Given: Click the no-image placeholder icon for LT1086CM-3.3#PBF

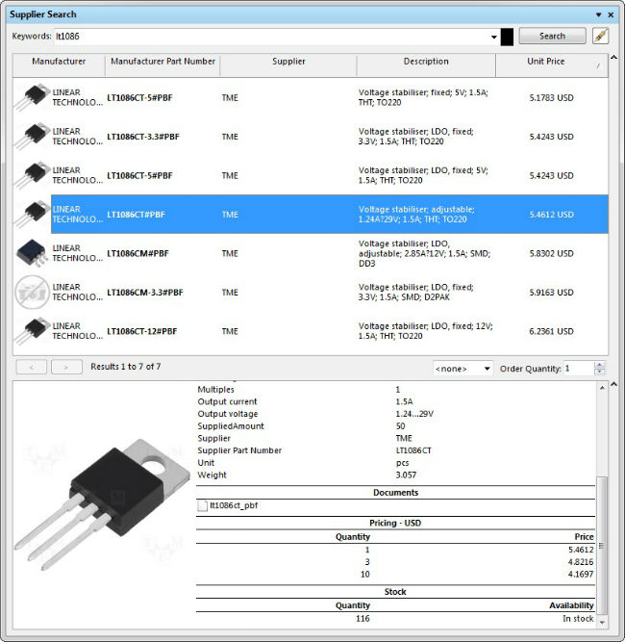Looking at the screenshot, I should pos(32,293).
